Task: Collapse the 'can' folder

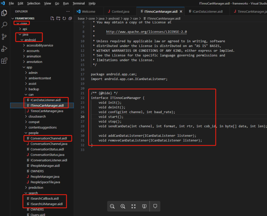Action: 31,94
